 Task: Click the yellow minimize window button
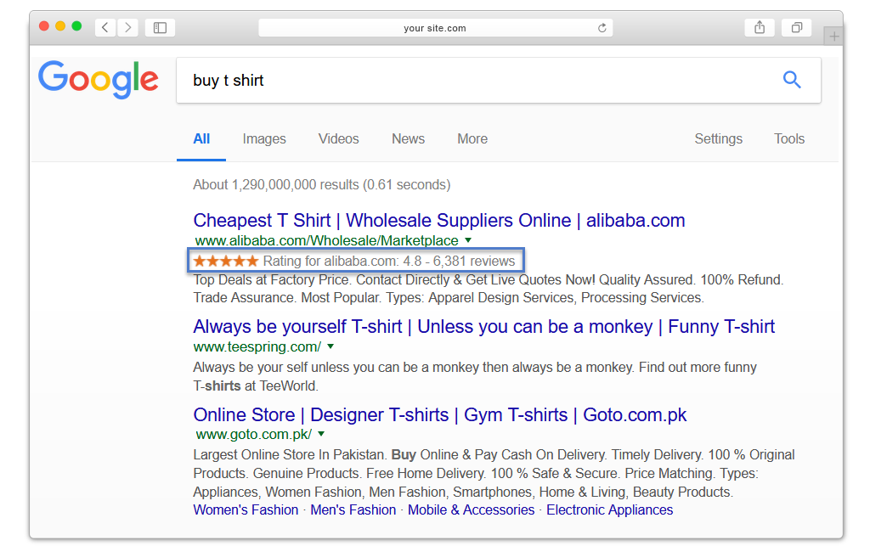[x=60, y=26]
